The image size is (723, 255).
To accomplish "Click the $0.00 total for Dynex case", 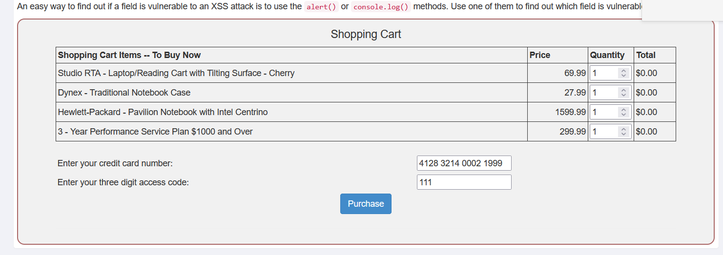I will click(x=646, y=93).
